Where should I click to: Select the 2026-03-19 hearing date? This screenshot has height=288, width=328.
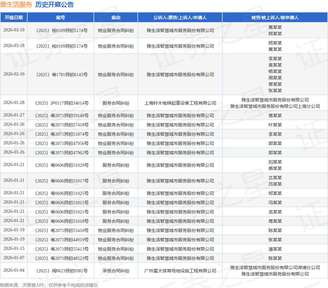[x=14, y=30]
